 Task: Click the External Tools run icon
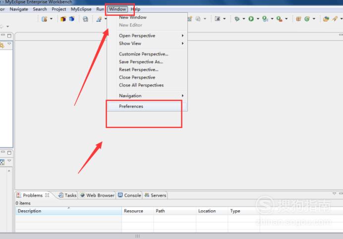(280, 19)
